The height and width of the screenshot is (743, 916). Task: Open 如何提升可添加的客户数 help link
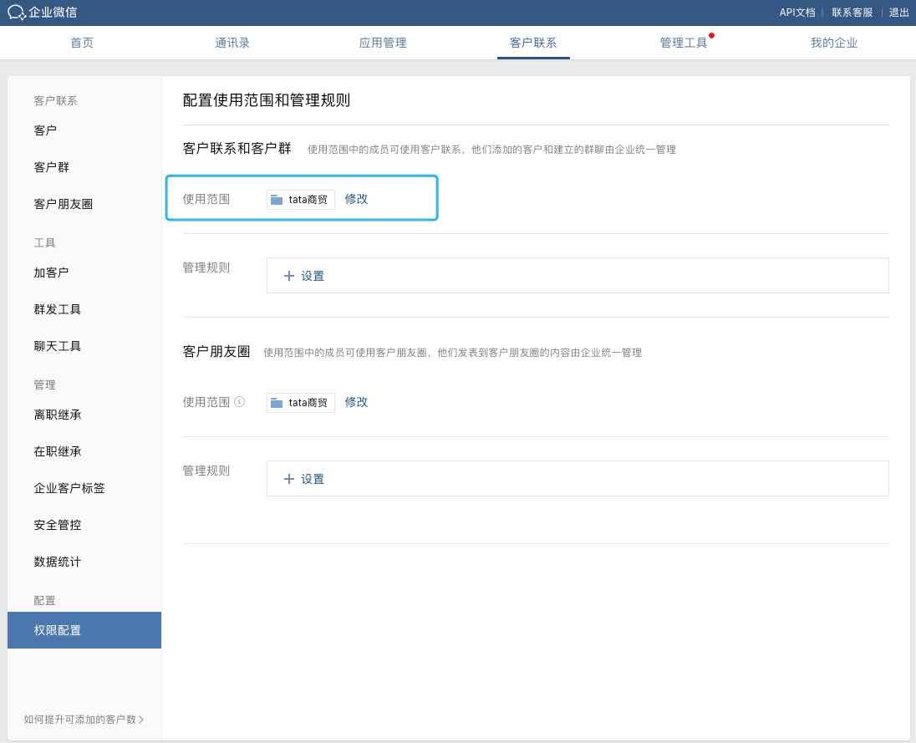point(84,719)
